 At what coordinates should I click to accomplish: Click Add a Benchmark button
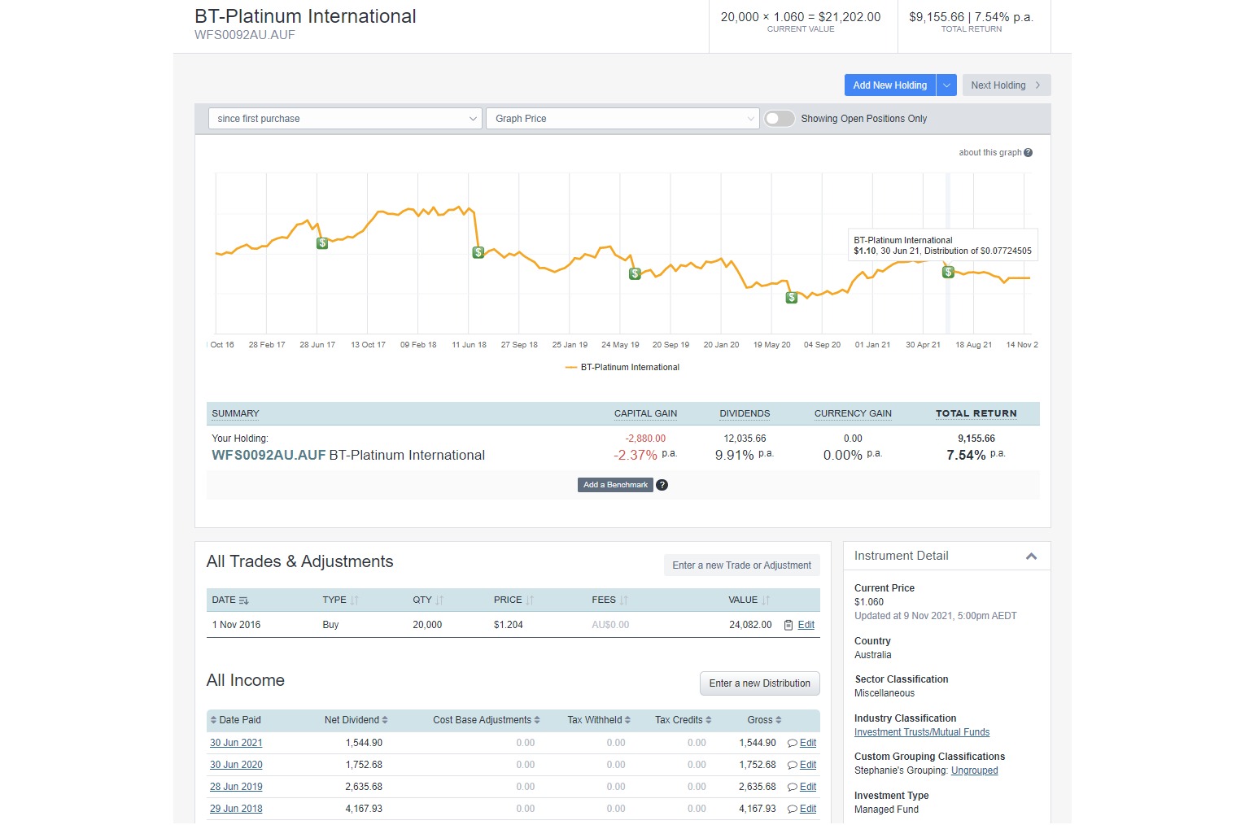(x=615, y=485)
